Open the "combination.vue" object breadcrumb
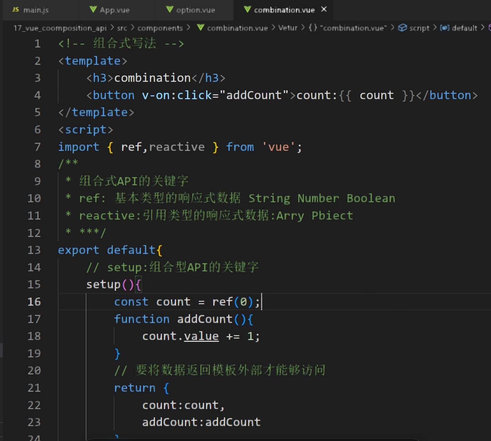Viewport: 491px width, 441px height. tap(353, 28)
